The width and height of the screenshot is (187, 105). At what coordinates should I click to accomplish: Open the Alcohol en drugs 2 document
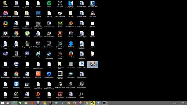[82, 3]
